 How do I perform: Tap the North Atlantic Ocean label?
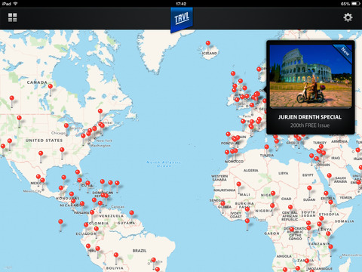(164, 164)
